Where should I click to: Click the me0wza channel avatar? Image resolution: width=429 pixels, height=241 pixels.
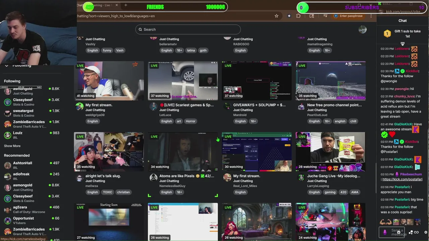tap(79, 177)
